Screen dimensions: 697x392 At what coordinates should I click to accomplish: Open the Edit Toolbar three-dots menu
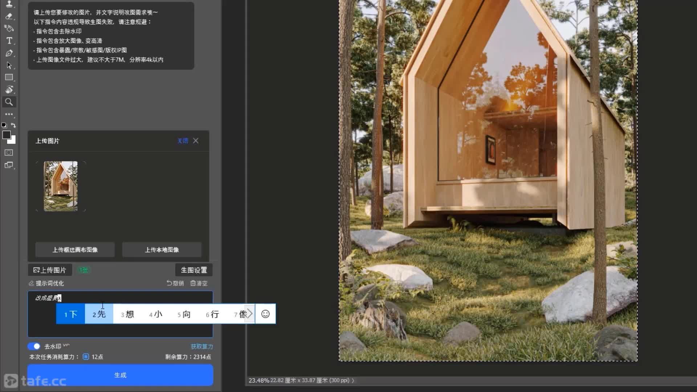coord(9,114)
